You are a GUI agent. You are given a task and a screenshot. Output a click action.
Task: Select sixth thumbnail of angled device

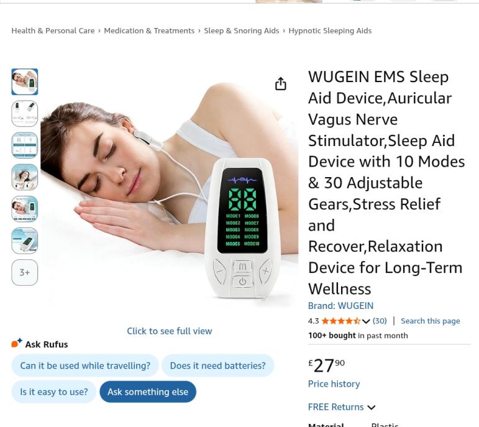[25, 241]
